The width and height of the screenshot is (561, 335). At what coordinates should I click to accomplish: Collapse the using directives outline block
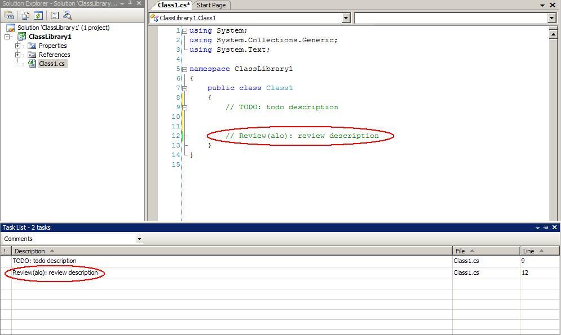184,31
